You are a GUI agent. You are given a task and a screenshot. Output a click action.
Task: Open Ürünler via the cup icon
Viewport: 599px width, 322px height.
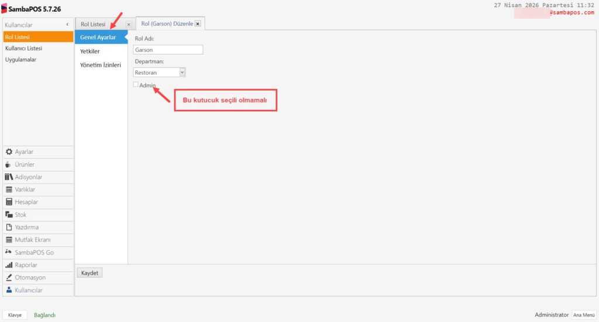click(x=9, y=165)
